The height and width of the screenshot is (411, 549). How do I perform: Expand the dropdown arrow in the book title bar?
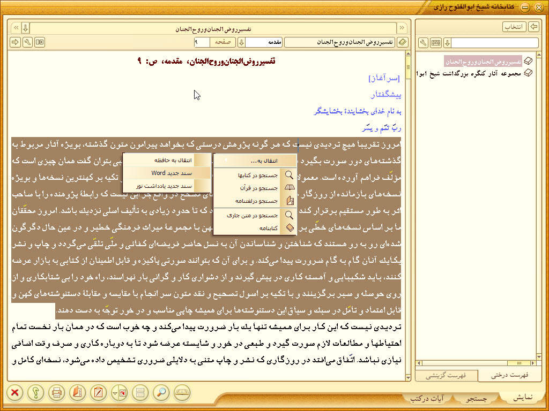coord(25,28)
